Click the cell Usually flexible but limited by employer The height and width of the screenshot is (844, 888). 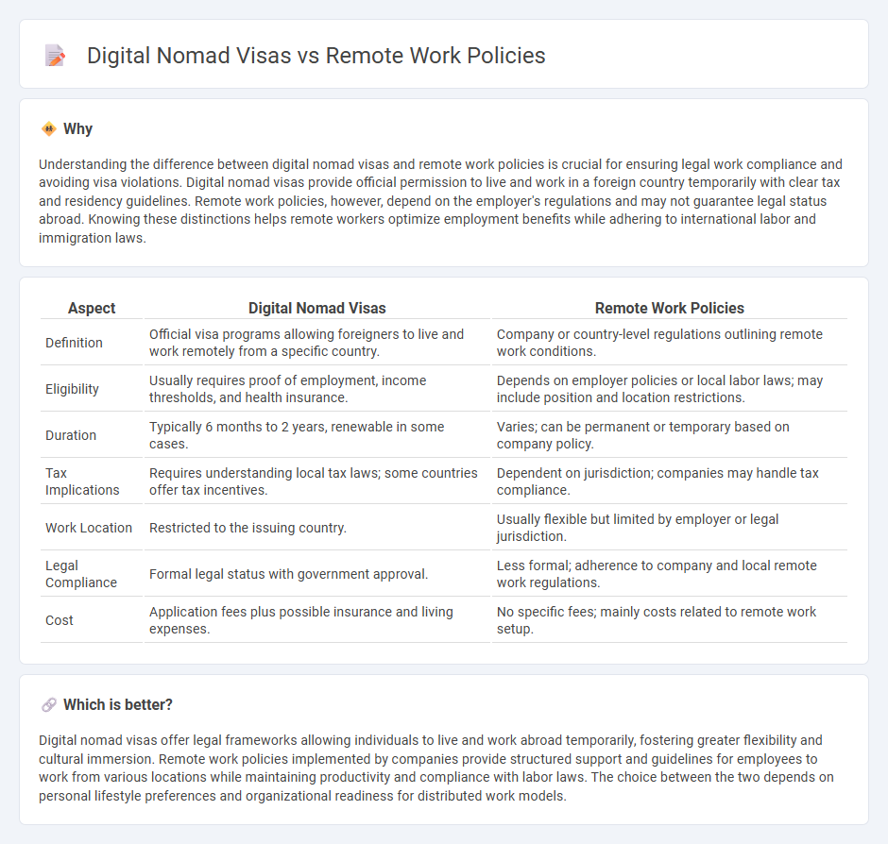[670, 528]
